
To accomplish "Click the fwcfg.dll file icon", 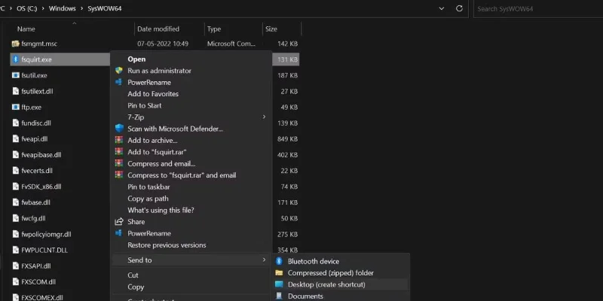I will pyautogui.click(x=15, y=218).
